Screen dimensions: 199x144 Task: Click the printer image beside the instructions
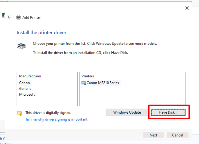[x=21, y=46]
